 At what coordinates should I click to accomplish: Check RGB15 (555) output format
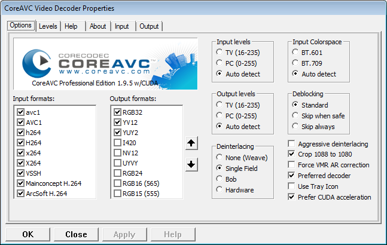(117, 194)
